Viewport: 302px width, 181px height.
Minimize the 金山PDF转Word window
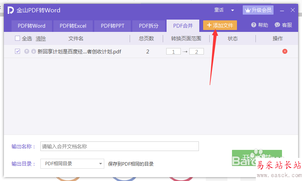click(282, 10)
